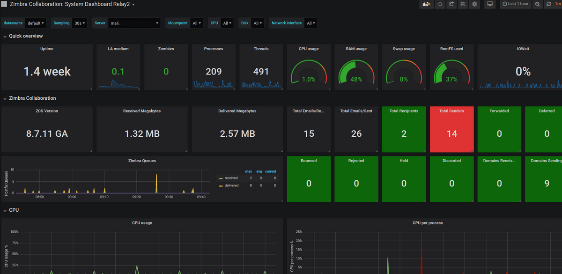Click the Add panel icon
562x274 pixels.
coord(426,4)
